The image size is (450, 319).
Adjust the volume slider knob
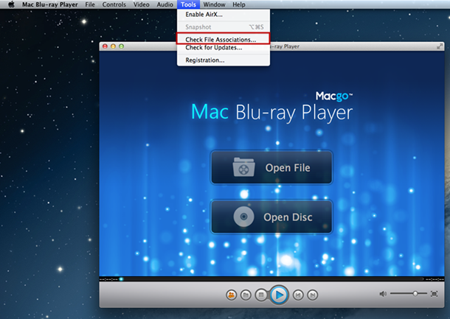(x=415, y=293)
